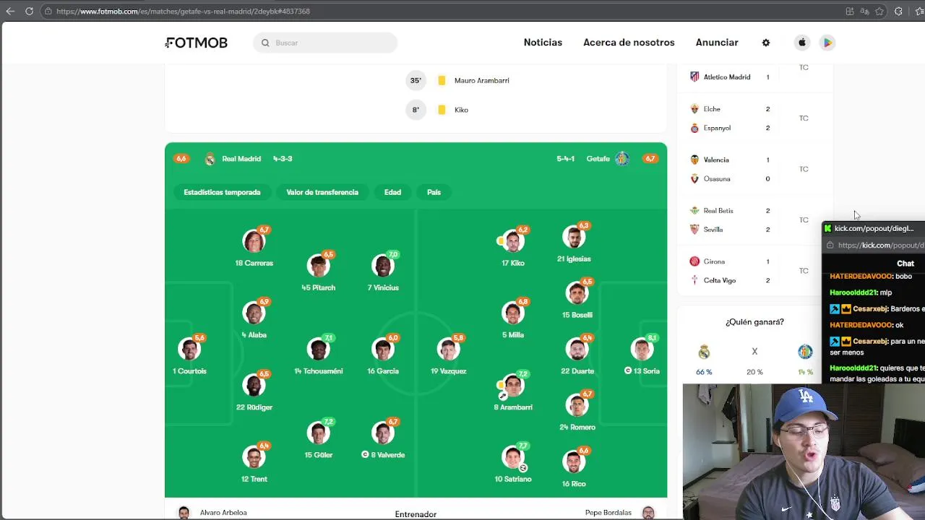925x520 pixels.
Task: Click Getafe rating badge 6,7 in header
Action: pyautogui.click(x=650, y=159)
